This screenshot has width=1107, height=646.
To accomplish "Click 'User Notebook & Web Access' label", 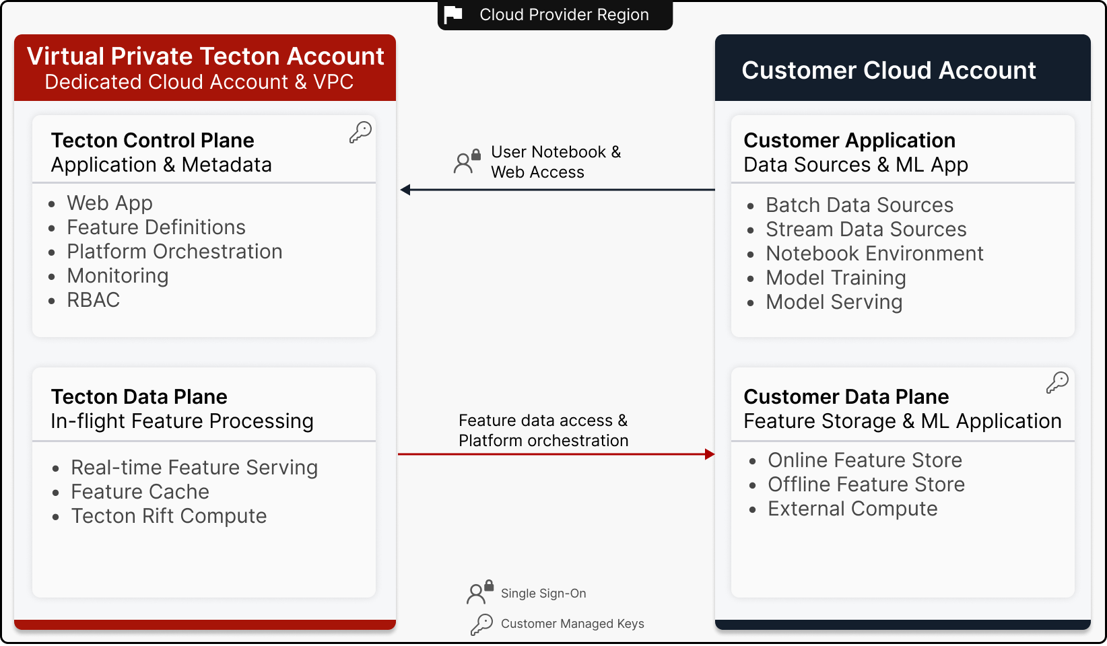I will tap(556, 162).
